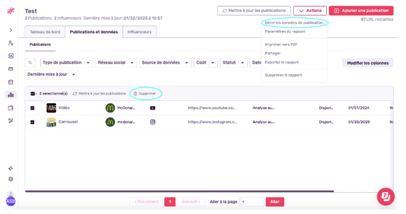Open Type de publication filter dropdown
Screen dimensions: 406x214
click(x=66, y=62)
